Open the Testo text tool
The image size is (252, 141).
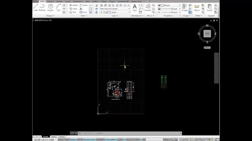(135, 7)
